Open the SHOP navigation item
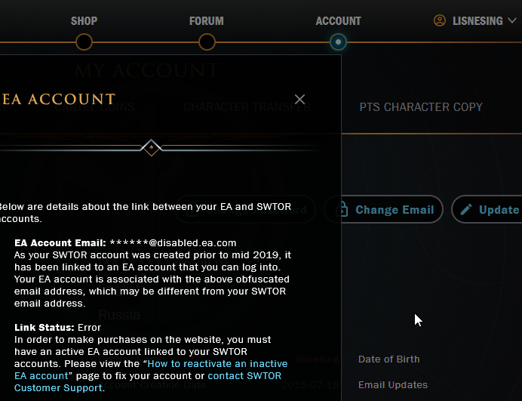The height and width of the screenshot is (401, 522). 84,21
